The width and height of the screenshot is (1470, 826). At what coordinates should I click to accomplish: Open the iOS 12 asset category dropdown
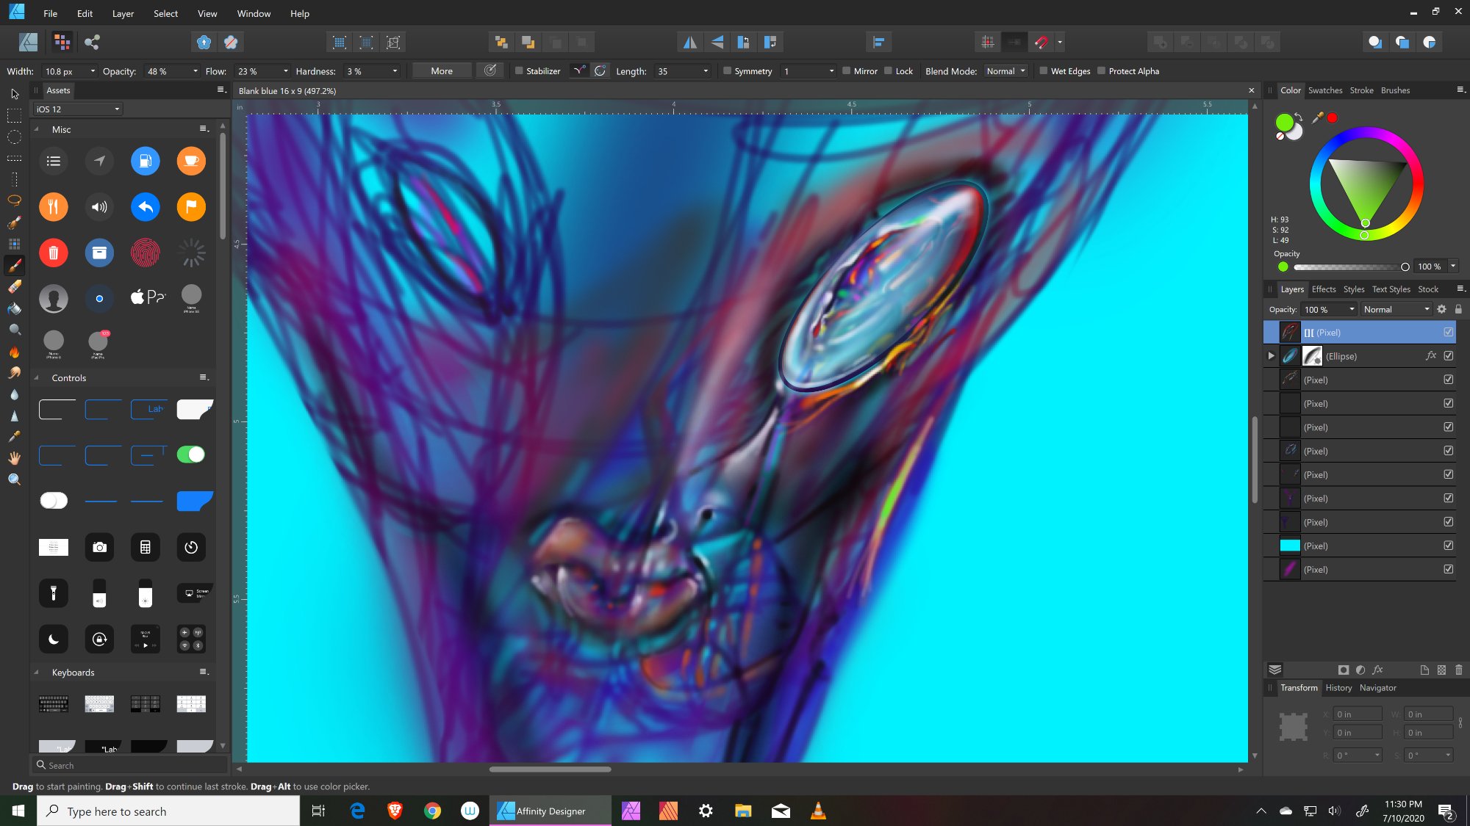[x=77, y=109]
